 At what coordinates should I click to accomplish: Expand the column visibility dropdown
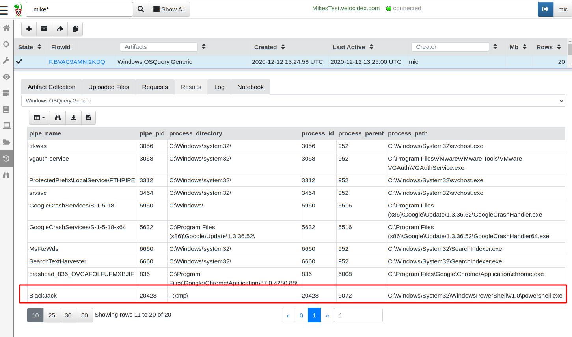point(39,118)
